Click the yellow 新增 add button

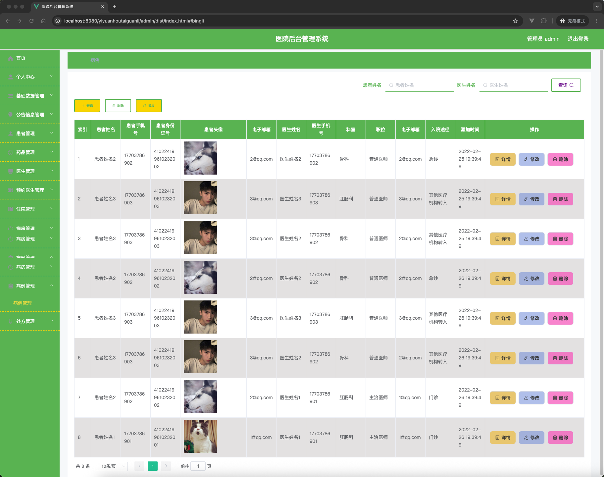[87, 106]
